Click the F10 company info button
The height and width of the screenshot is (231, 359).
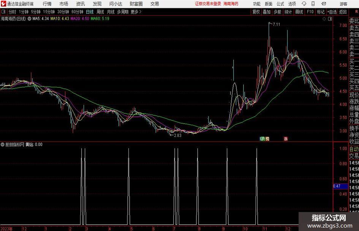pos(310,12)
